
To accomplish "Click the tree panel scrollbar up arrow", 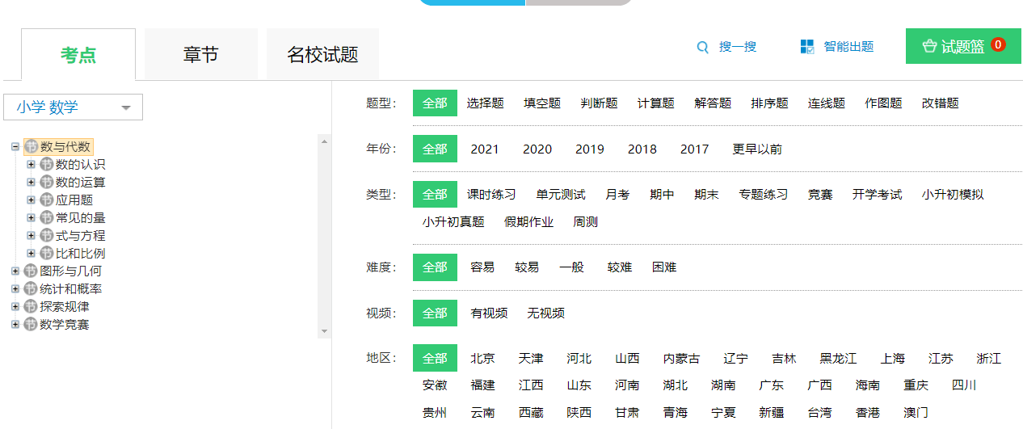I will [x=325, y=141].
